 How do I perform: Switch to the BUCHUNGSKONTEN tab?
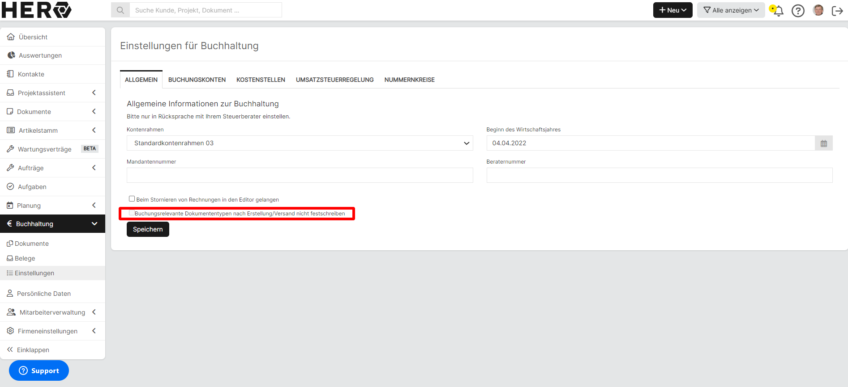click(x=197, y=80)
